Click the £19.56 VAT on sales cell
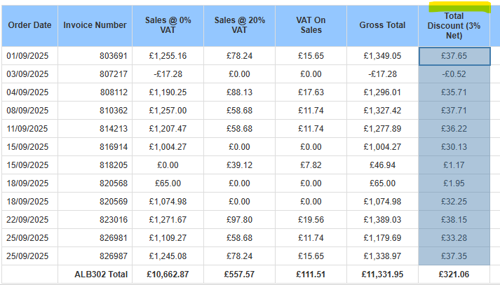Screen dimensions: 500x285 [x=309, y=220]
